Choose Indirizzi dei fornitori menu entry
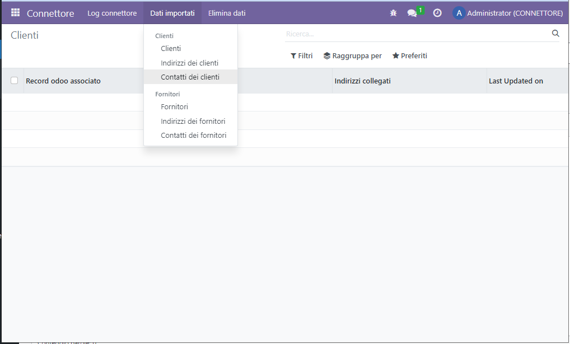The width and height of the screenshot is (570, 344). (x=193, y=122)
